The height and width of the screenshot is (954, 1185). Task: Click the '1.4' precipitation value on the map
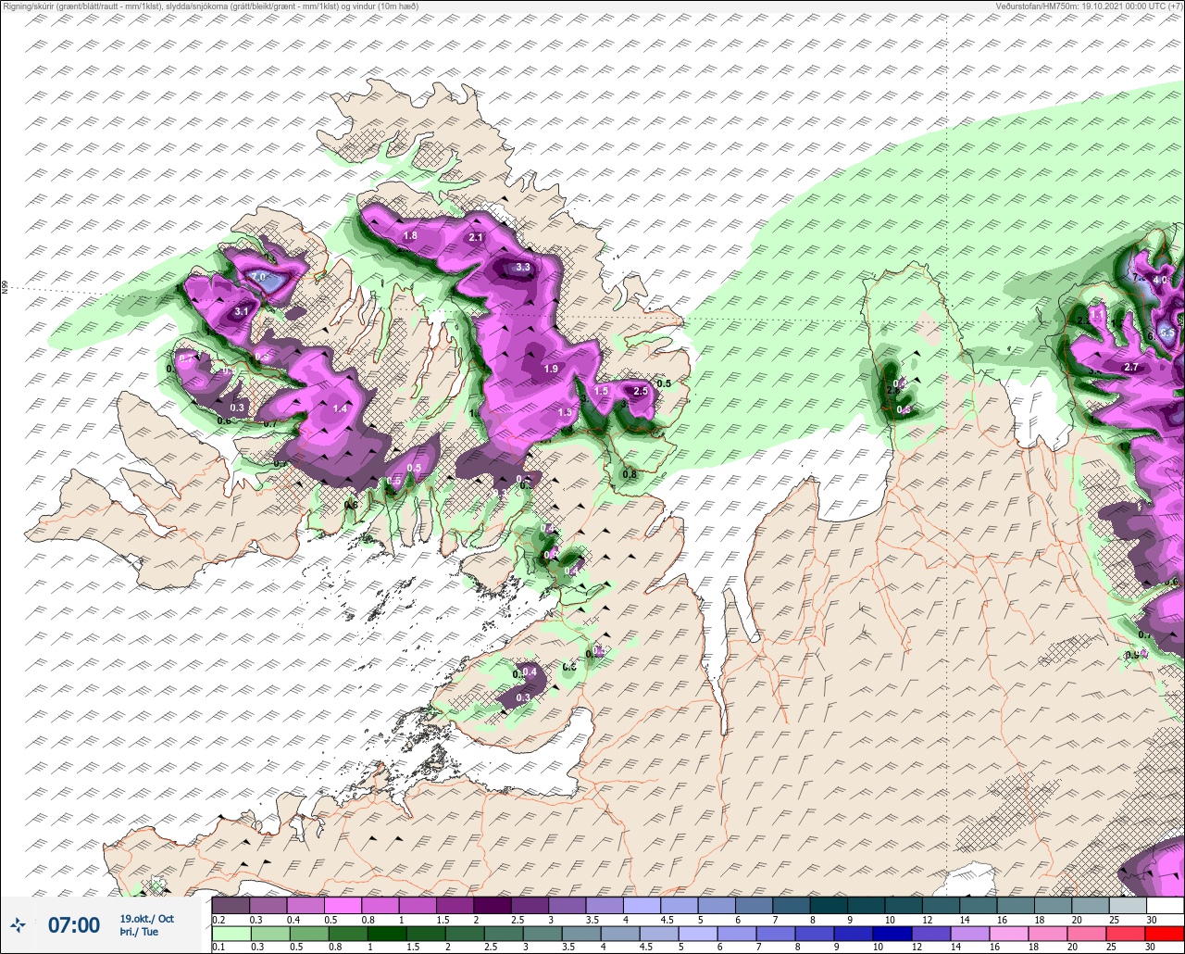(x=340, y=408)
